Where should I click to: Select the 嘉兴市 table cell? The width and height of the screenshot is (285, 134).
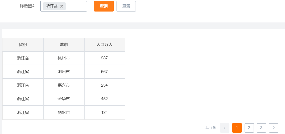64,85
